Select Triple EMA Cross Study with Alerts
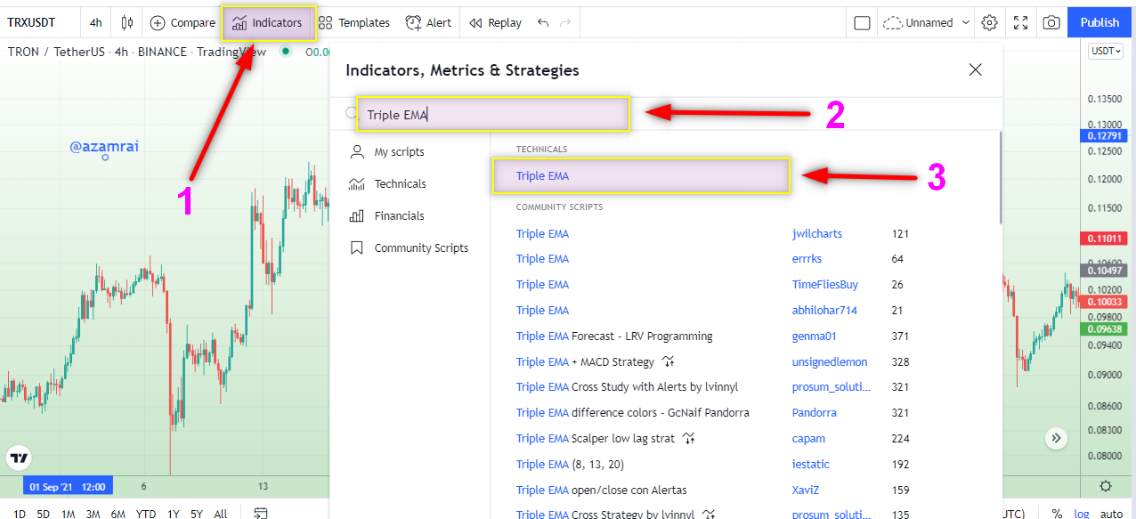 tap(627, 387)
